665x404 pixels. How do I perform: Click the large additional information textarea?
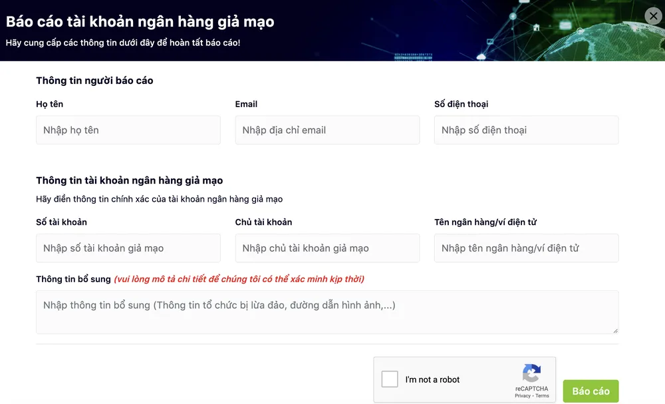327,312
